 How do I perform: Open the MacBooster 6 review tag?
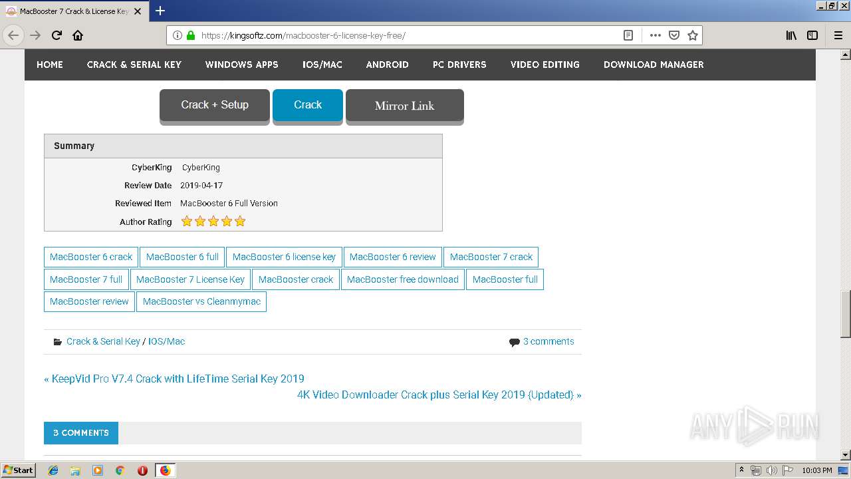click(x=393, y=257)
